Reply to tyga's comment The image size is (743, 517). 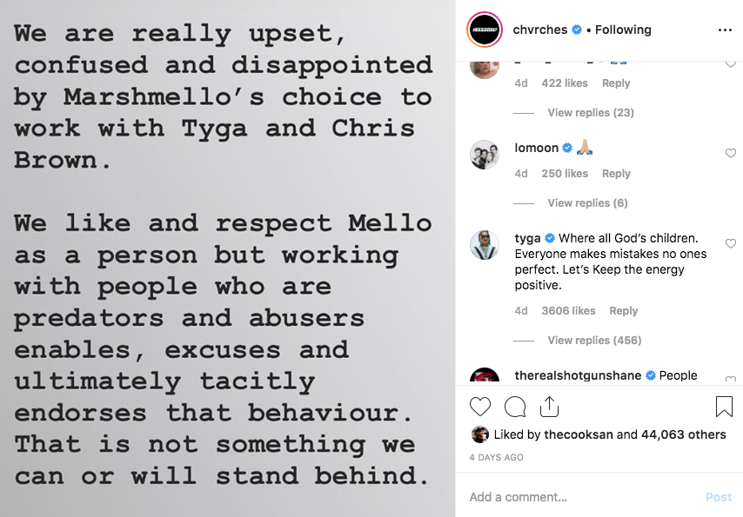pos(623,311)
